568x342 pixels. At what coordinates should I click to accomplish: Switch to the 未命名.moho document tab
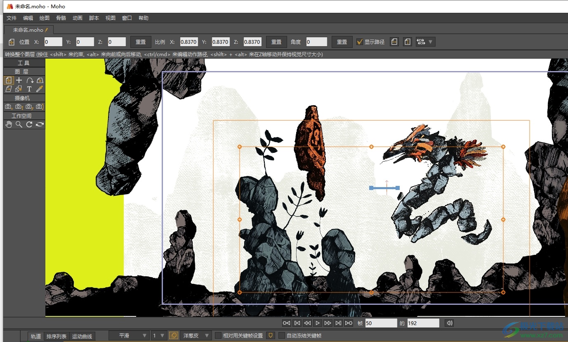[29, 30]
